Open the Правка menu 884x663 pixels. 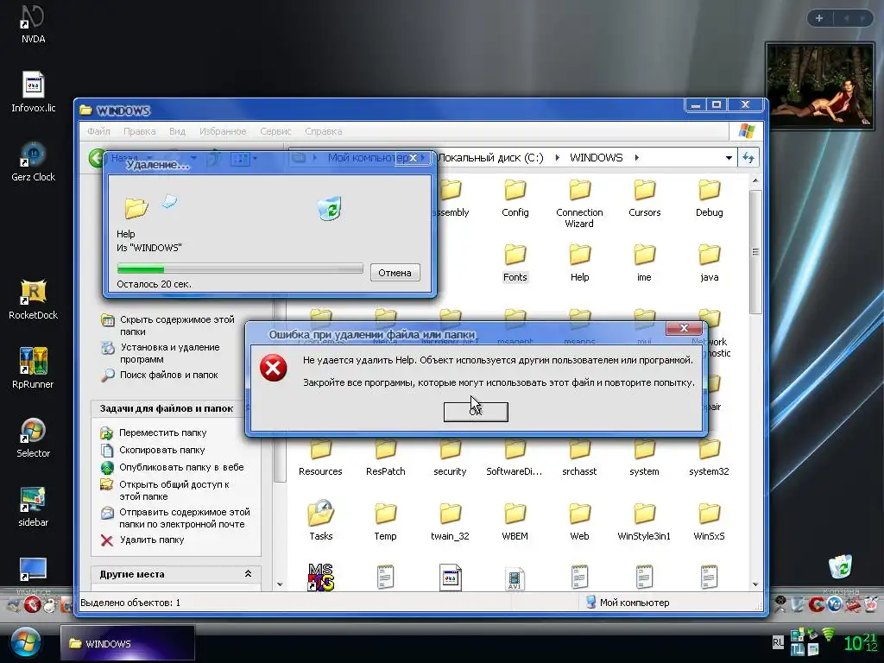pos(139,131)
